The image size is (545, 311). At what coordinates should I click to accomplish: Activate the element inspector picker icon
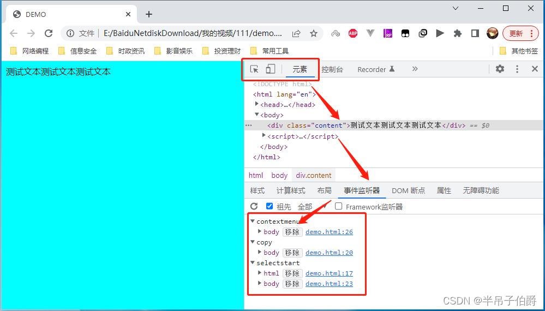click(x=254, y=69)
